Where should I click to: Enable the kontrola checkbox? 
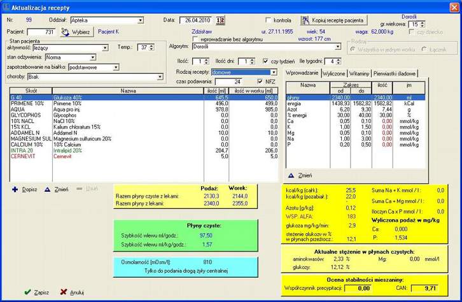point(269,20)
